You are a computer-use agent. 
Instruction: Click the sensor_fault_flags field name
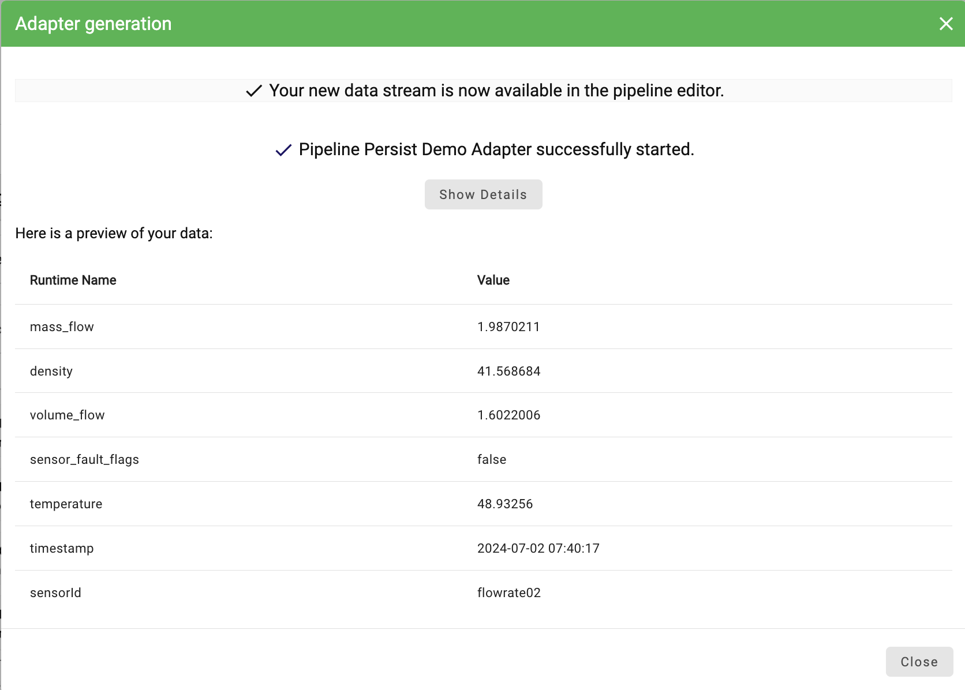[84, 460]
